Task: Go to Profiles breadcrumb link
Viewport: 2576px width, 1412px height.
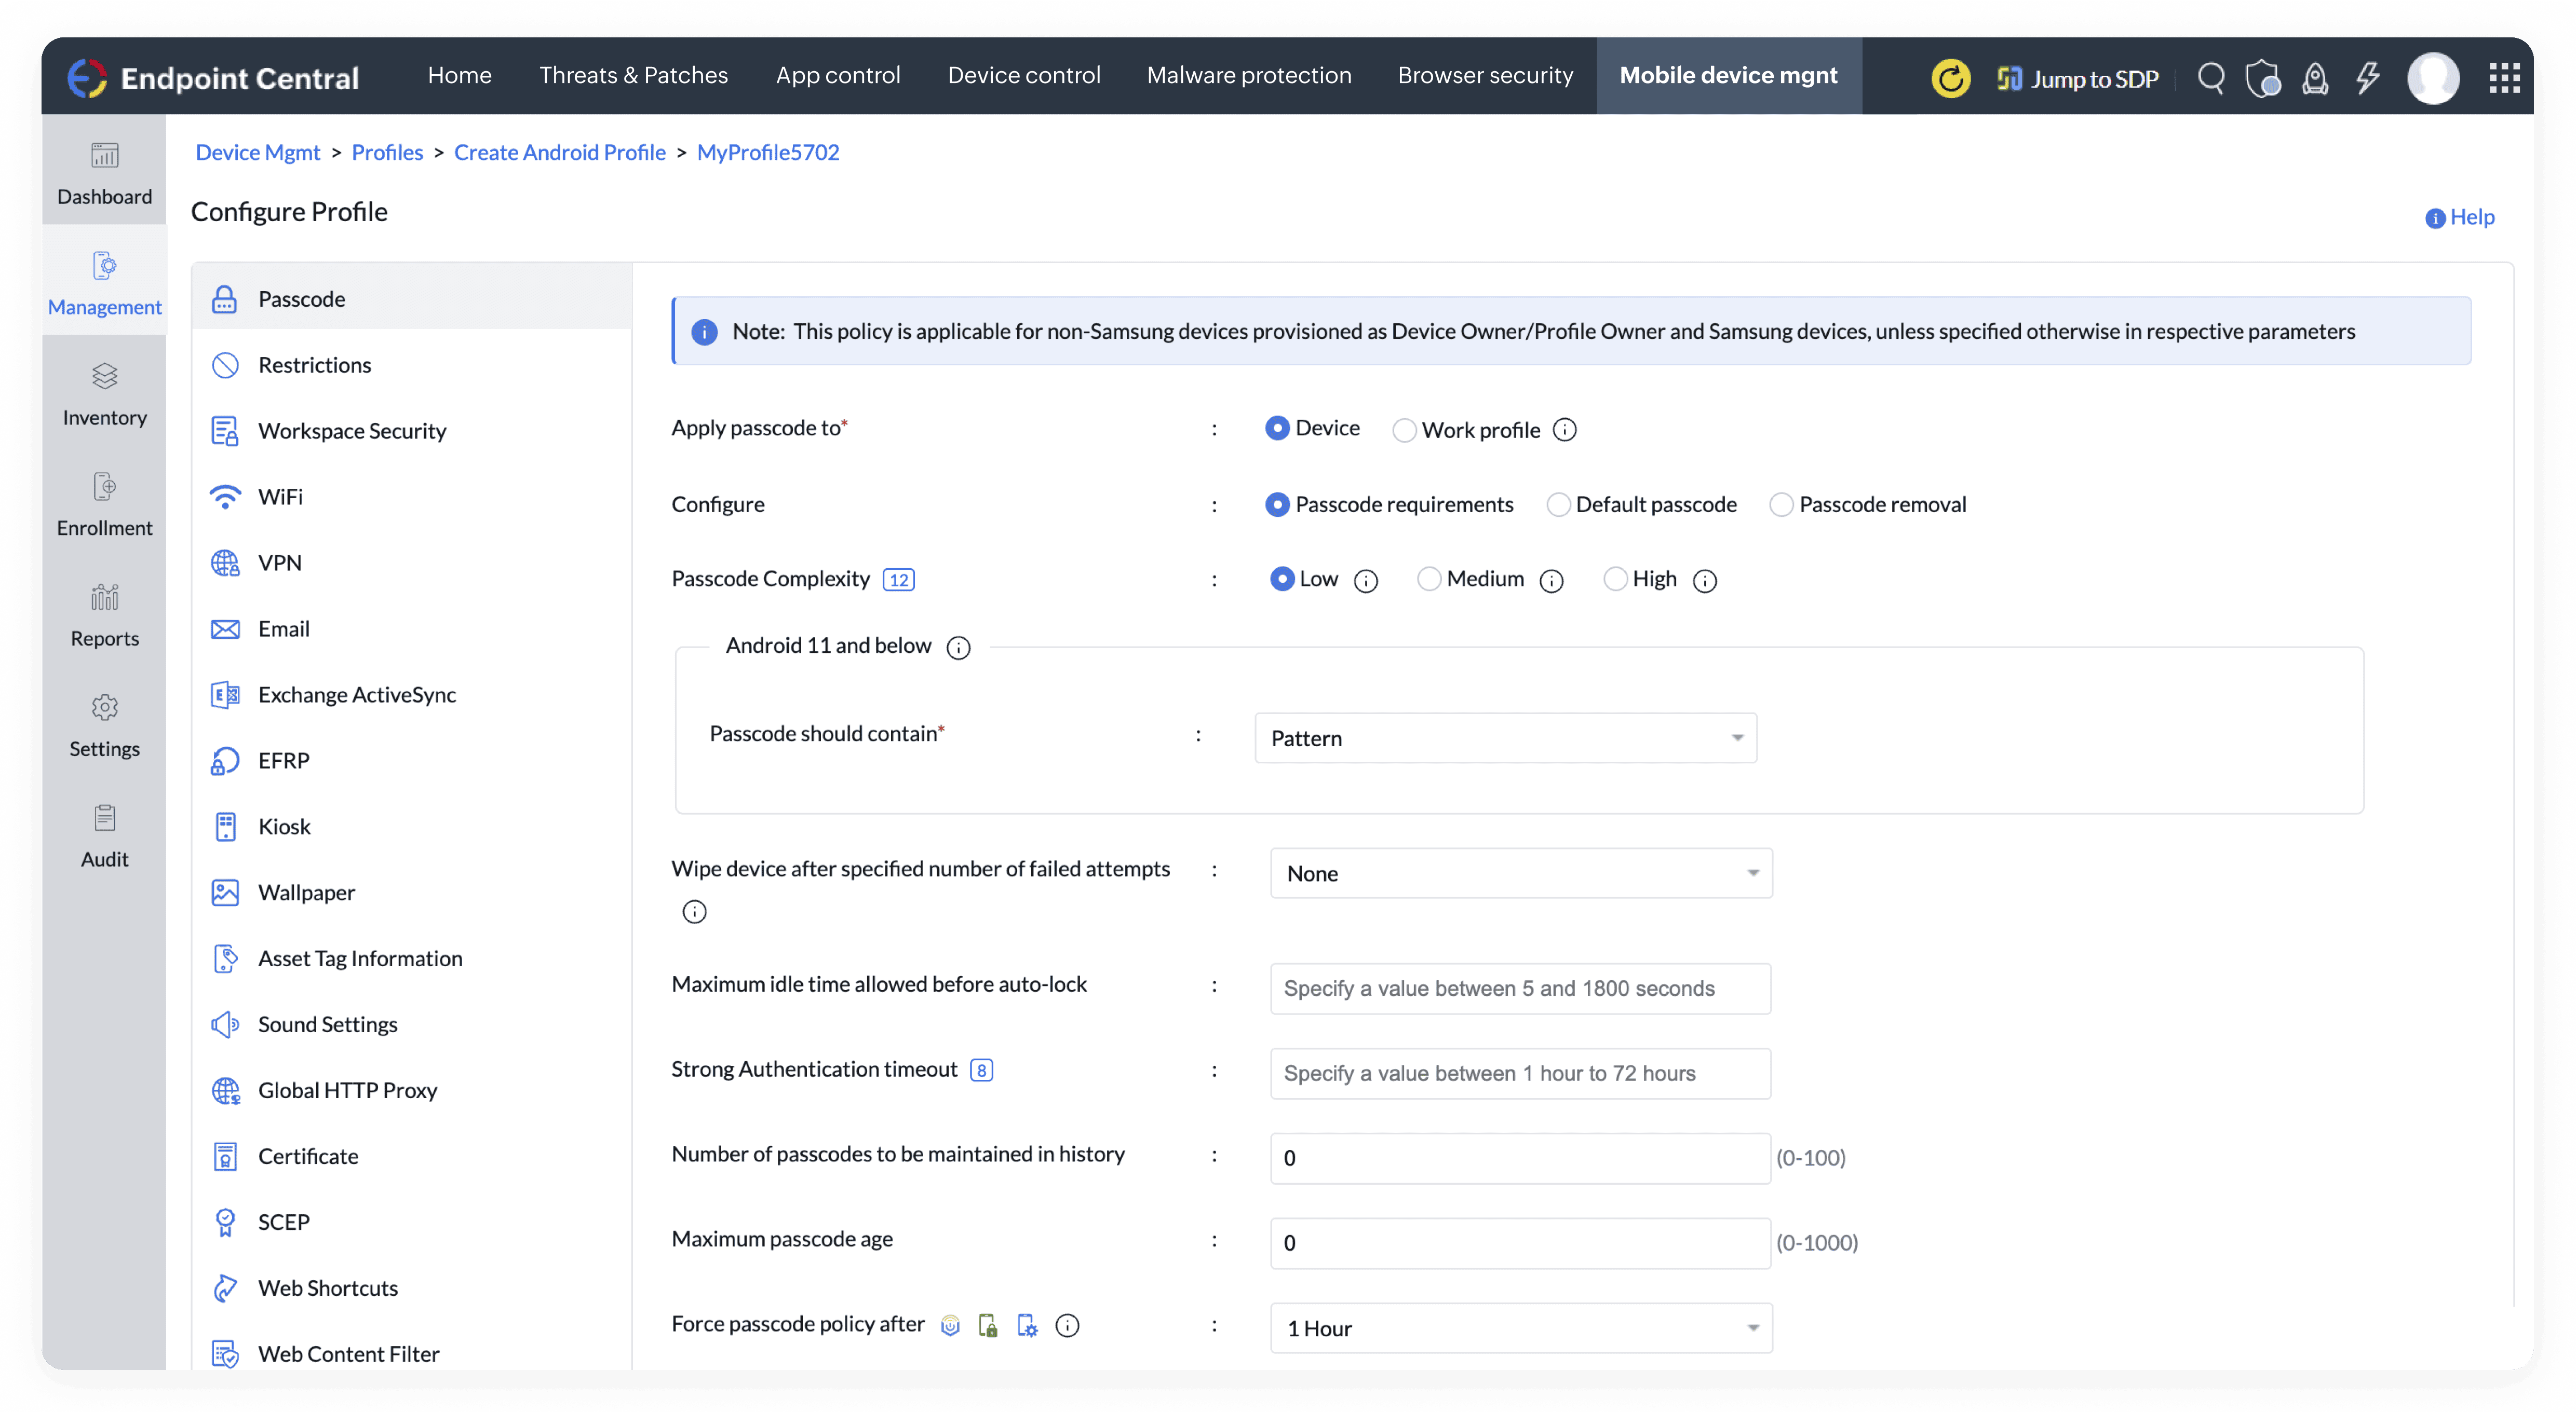Action: coord(387,152)
